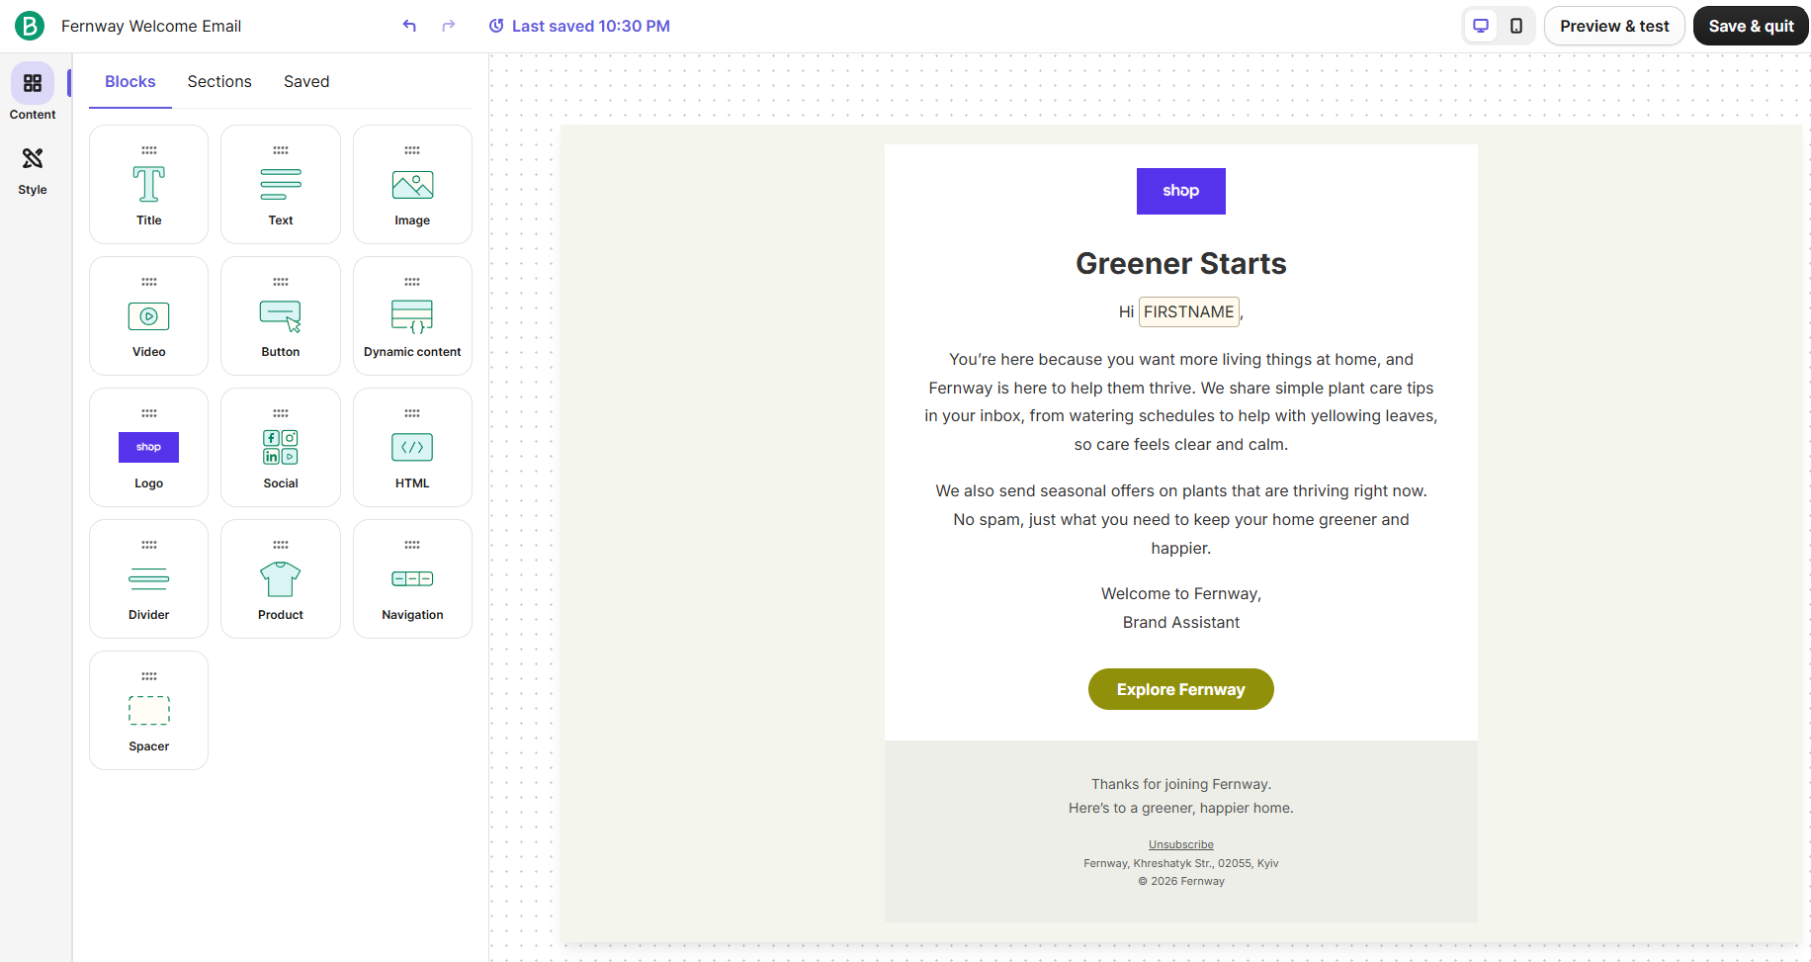
Task: Select the HTML block
Action: [412, 448]
